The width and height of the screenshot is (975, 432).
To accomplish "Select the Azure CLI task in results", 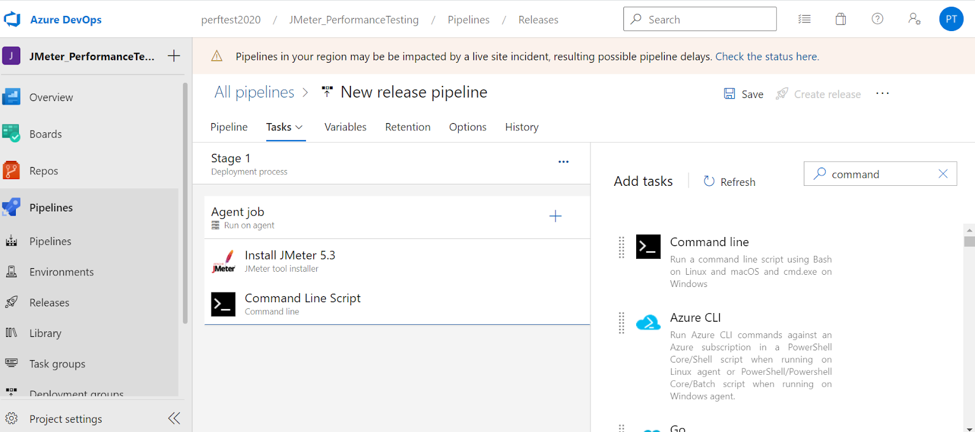I will pos(733,356).
